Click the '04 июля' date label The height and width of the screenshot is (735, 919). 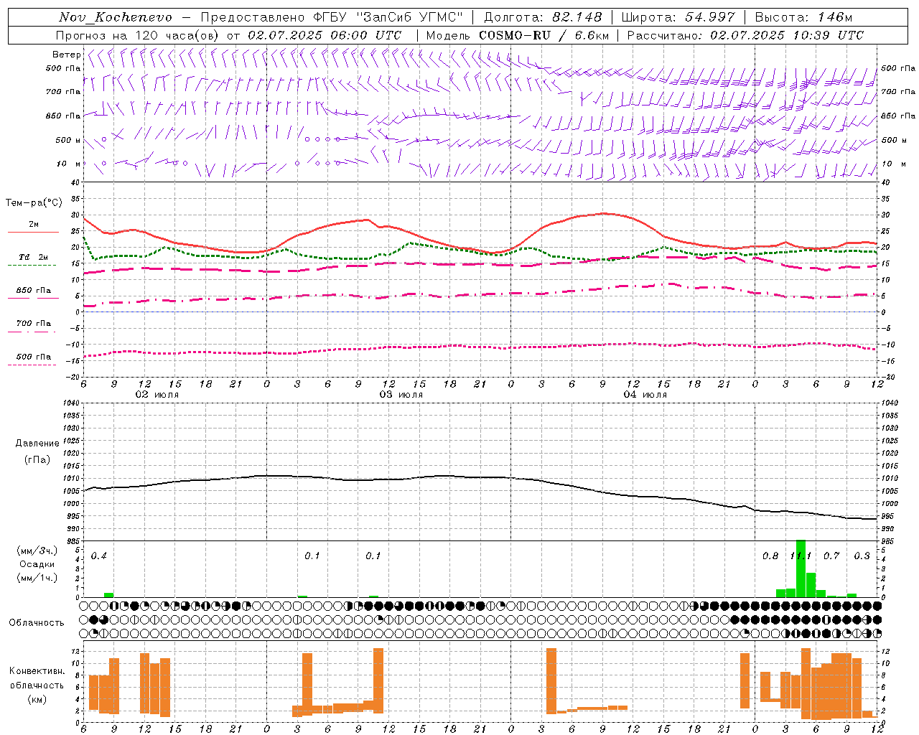645,395
